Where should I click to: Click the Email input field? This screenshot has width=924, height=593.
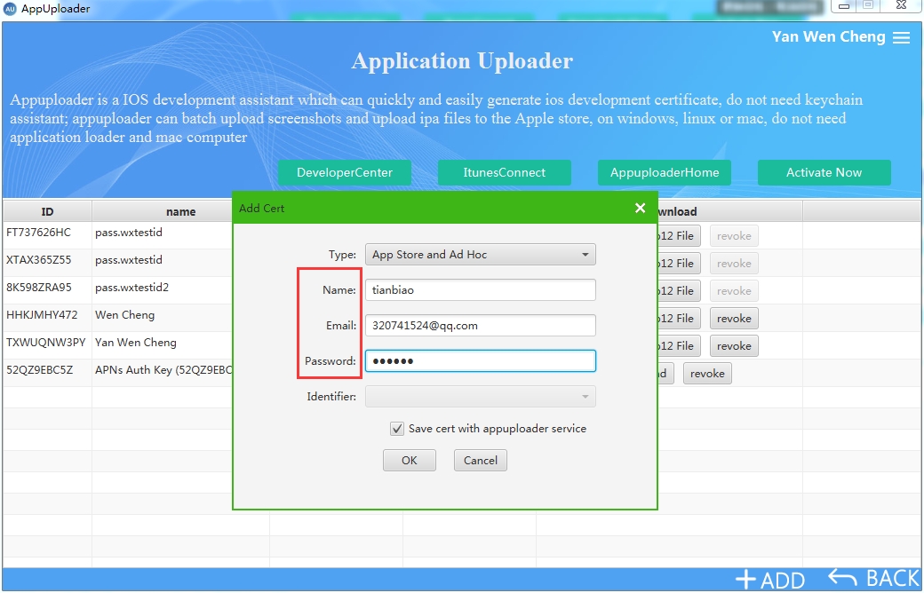pyautogui.click(x=481, y=326)
